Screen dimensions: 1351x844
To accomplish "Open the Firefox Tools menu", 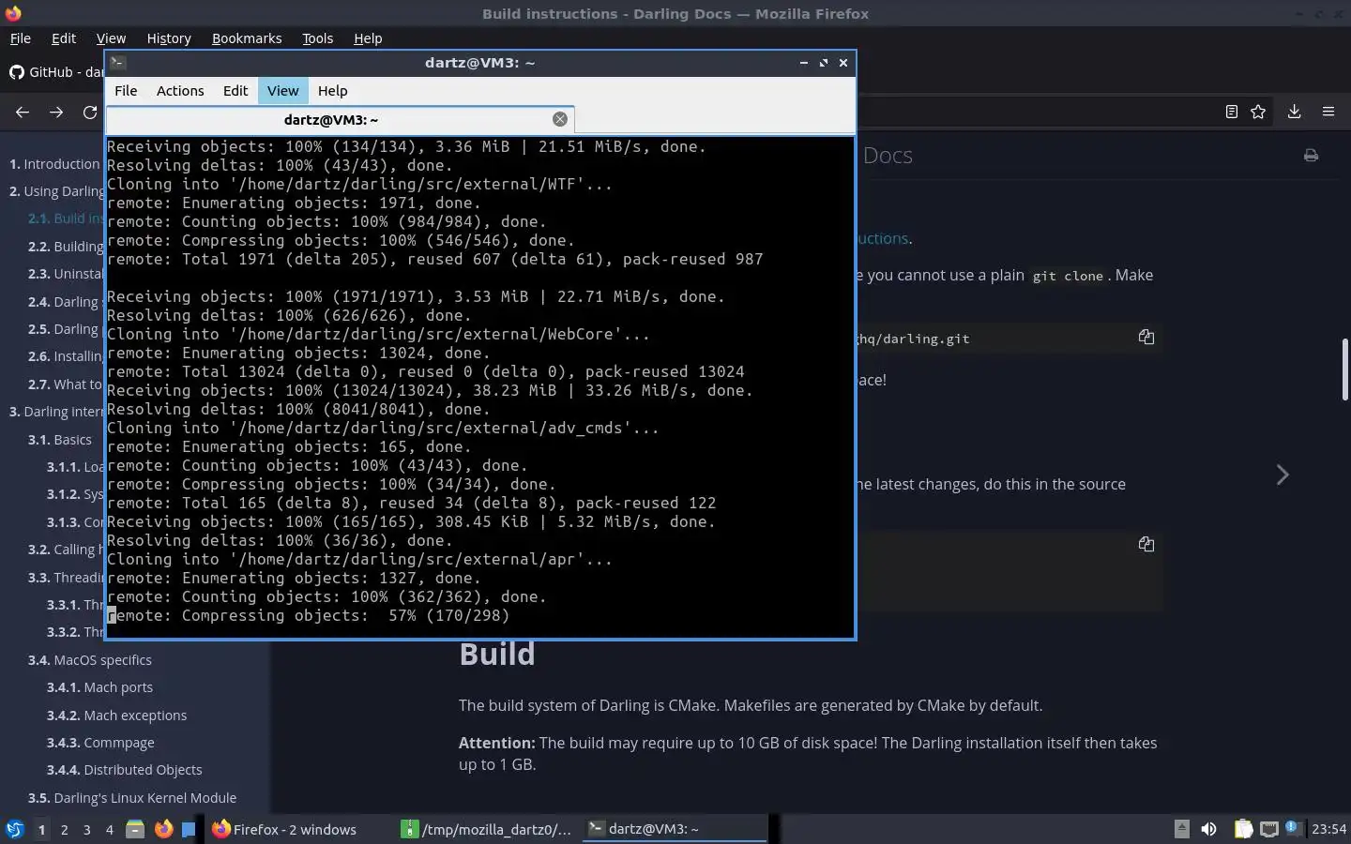I will [317, 38].
